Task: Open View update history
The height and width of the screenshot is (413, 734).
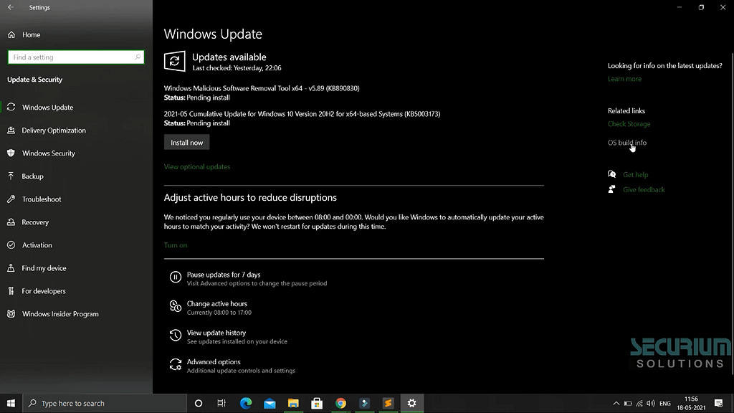Action: 216,333
